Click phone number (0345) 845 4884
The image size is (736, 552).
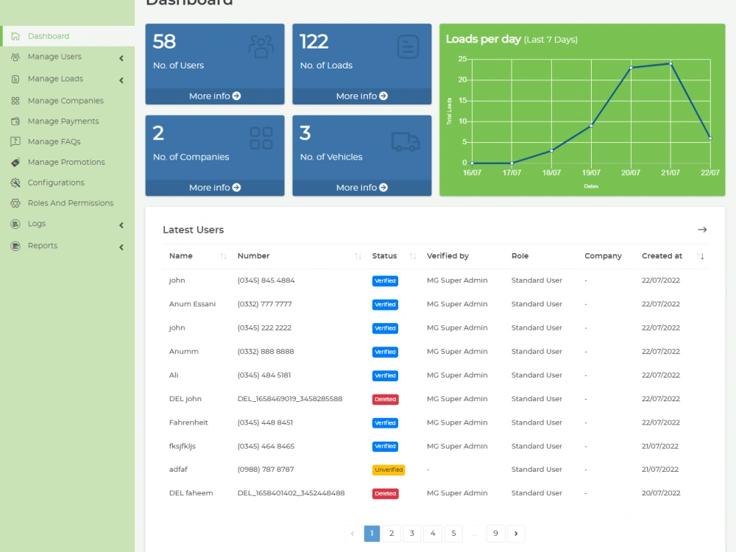266,280
